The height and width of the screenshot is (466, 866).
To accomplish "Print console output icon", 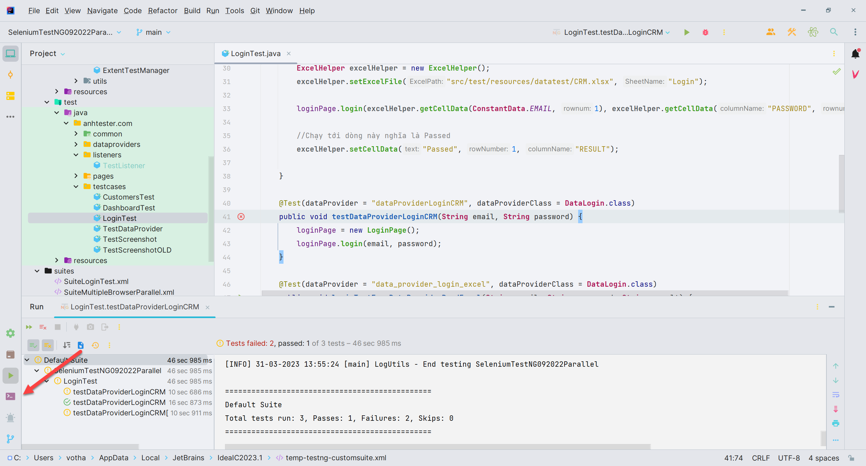I will (x=836, y=423).
